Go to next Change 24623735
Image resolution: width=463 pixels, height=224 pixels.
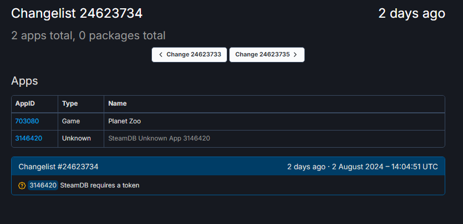[x=267, y=55]
